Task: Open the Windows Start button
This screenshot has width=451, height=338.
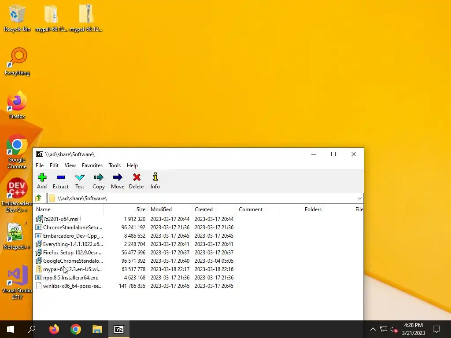Action: pyautogui.click(x=11, y=329)
